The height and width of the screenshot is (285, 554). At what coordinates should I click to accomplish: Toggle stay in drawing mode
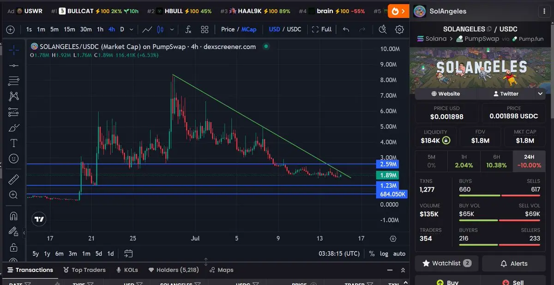coord(14,231)
